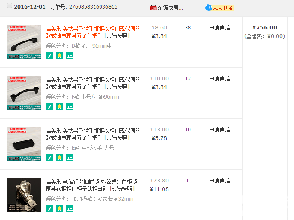Click 申请售后 for the E款 平板拉手
This screenshot has height=220, width=294.
point(220,130)
